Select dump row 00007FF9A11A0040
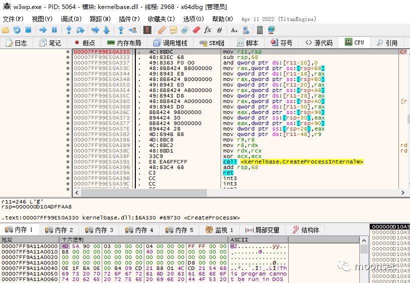This screenshot has height=283, width=410. (144, 268)
